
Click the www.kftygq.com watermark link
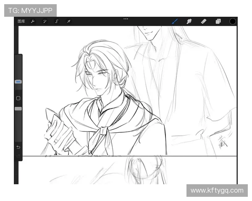(x=216, y=191)
